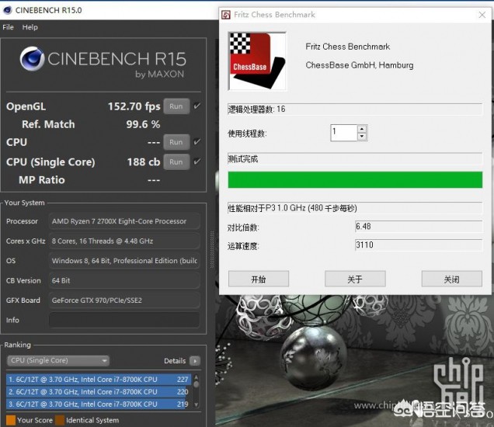Viewport: 494px width, 427px height.
Task: Close the Fritz Chess Benchmark window
Action: click(482, 15)
